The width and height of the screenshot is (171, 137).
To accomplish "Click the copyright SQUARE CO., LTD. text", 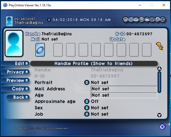I will (x=38, y=128).
